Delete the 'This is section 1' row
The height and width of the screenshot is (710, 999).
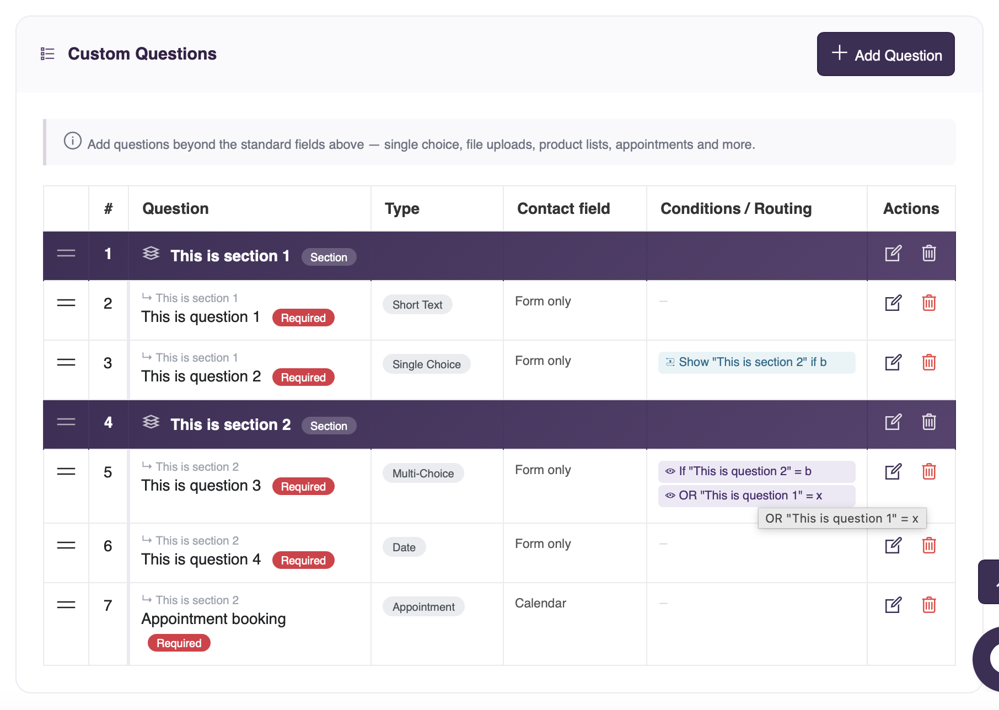tap(929, 254)
